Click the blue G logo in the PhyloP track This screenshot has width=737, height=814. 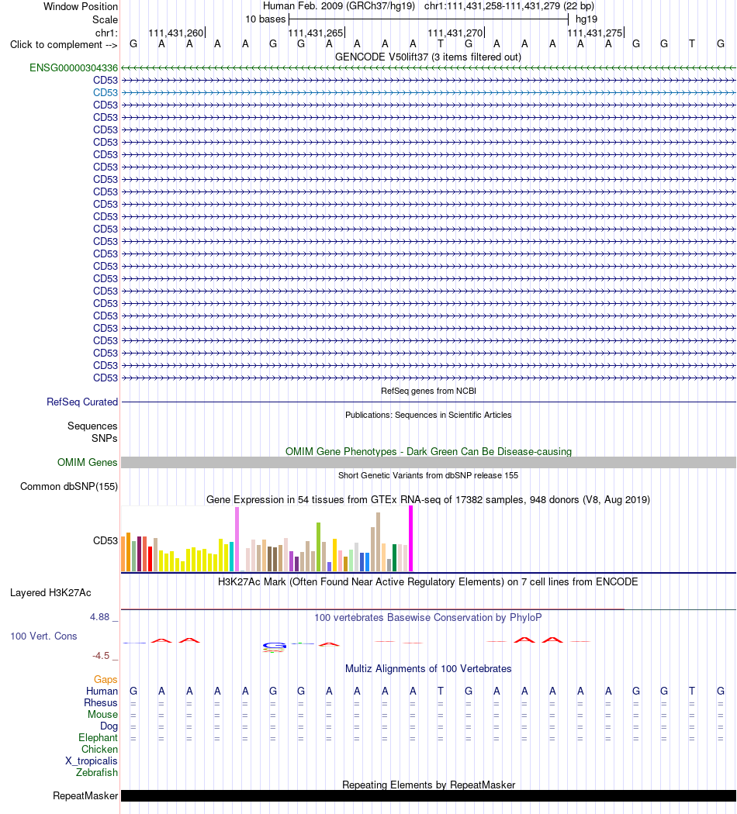click(x=274, y=646)
